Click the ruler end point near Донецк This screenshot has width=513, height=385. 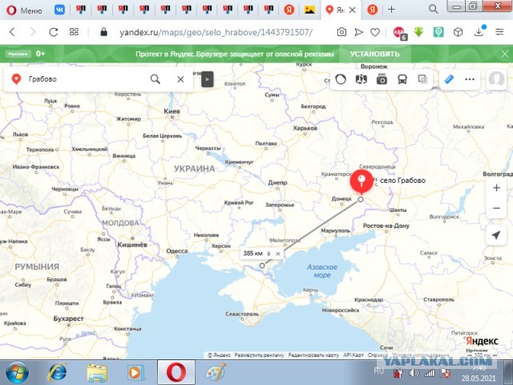pyautogui.click(x=361, y=199)
